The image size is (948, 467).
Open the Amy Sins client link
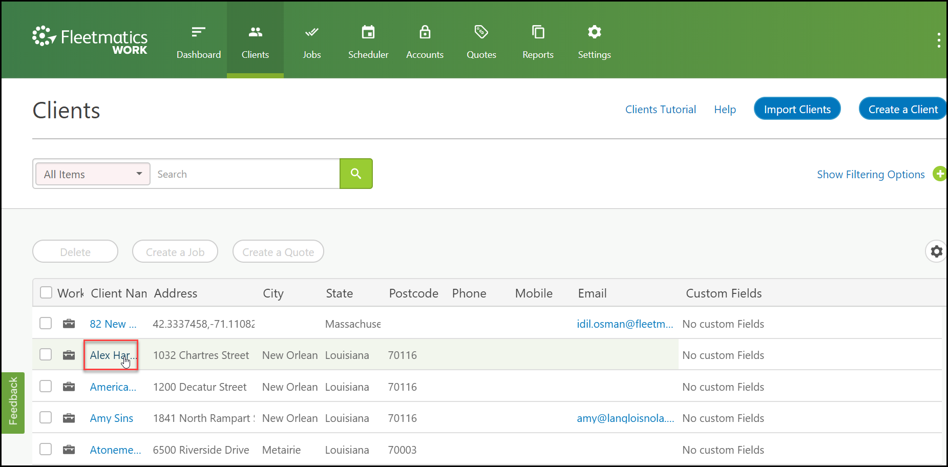click(112, 418)
